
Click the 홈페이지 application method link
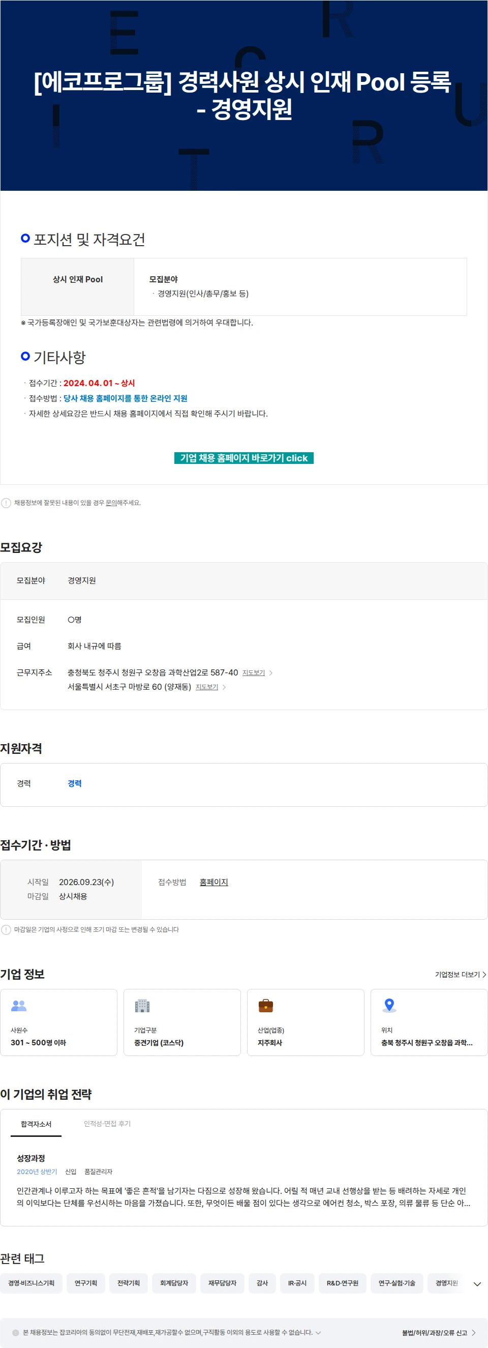coord(214,882)
